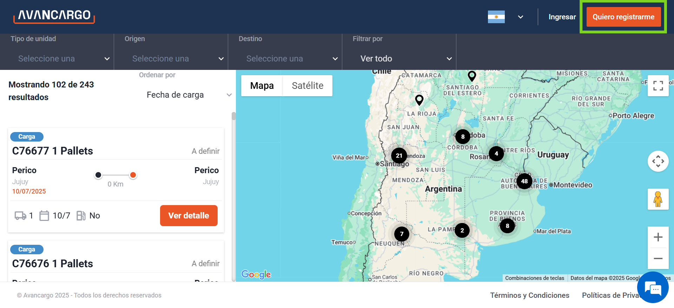Open Políticas de Privacidad link
The image size is (674, 308).
pos(610,295)
